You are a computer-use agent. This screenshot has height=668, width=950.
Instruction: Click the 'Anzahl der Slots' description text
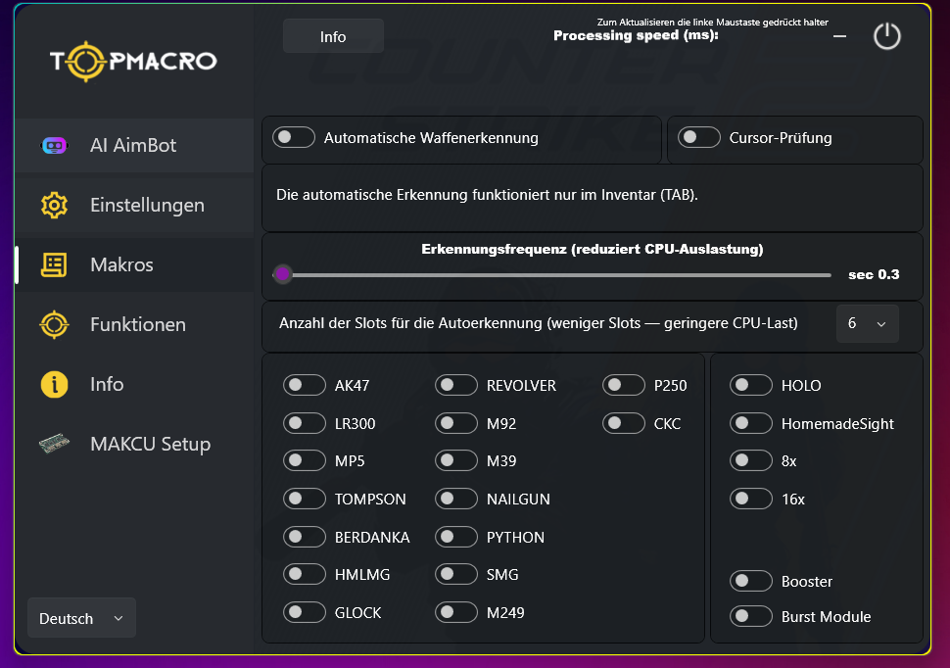538,323
